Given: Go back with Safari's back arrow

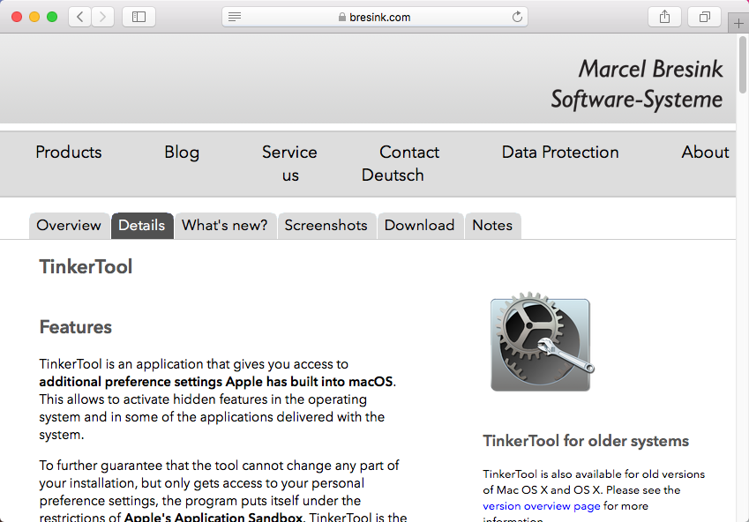Looking at the screenshot, I should click(79, 17).
